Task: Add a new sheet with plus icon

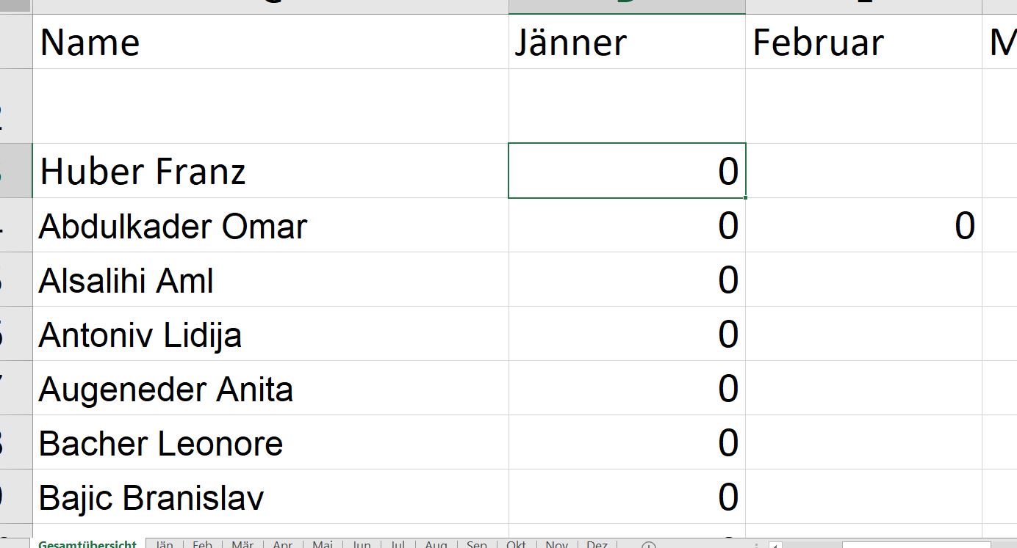Action: (x=648, y=545)
